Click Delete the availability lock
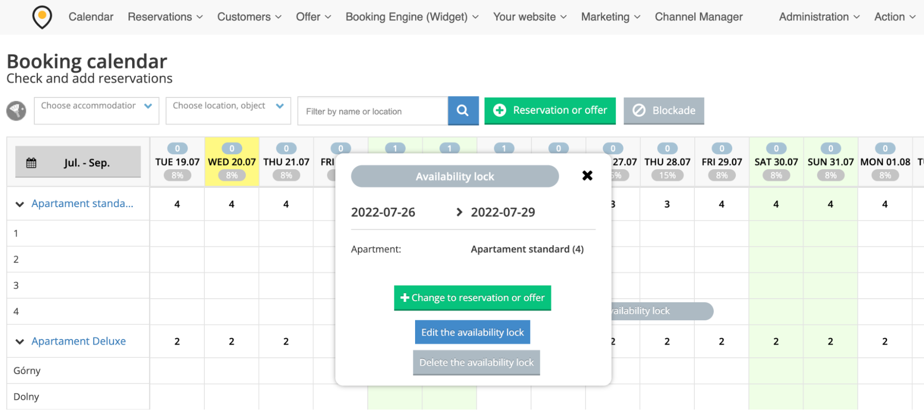This screenshot has width=924, height=410. point(476,362)
